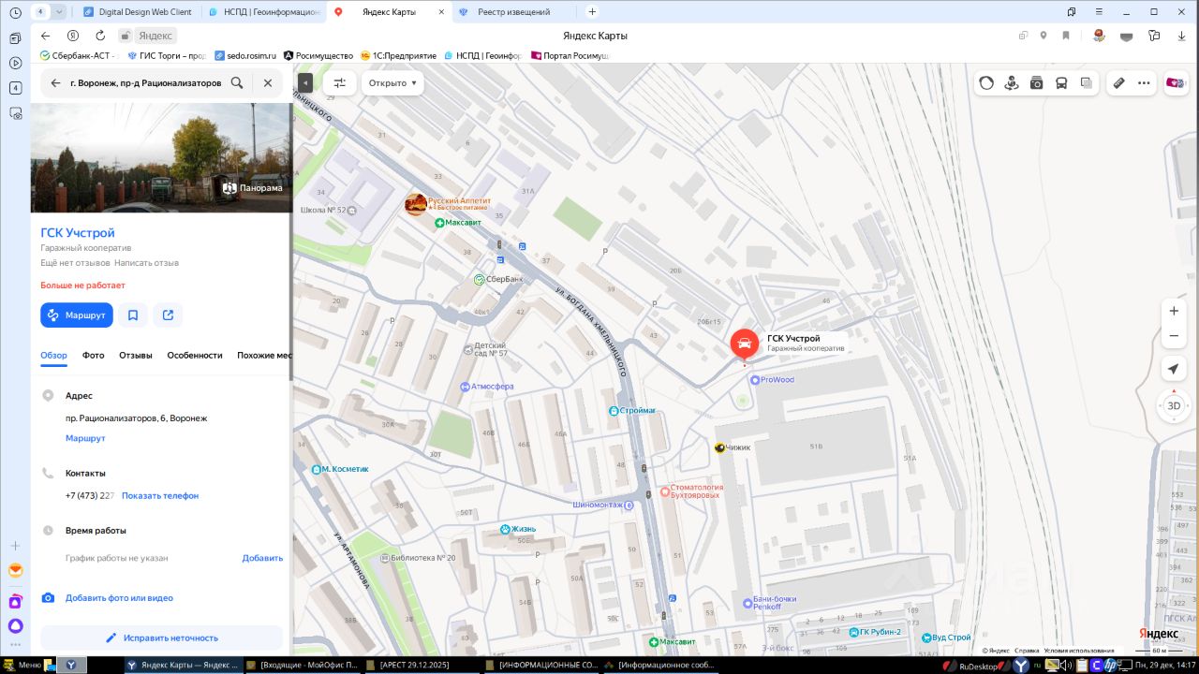This screenshot has width=1199, height=674.
Task: Select the Обзор tab
Action: pyautogui.click(x=53, y=356)
